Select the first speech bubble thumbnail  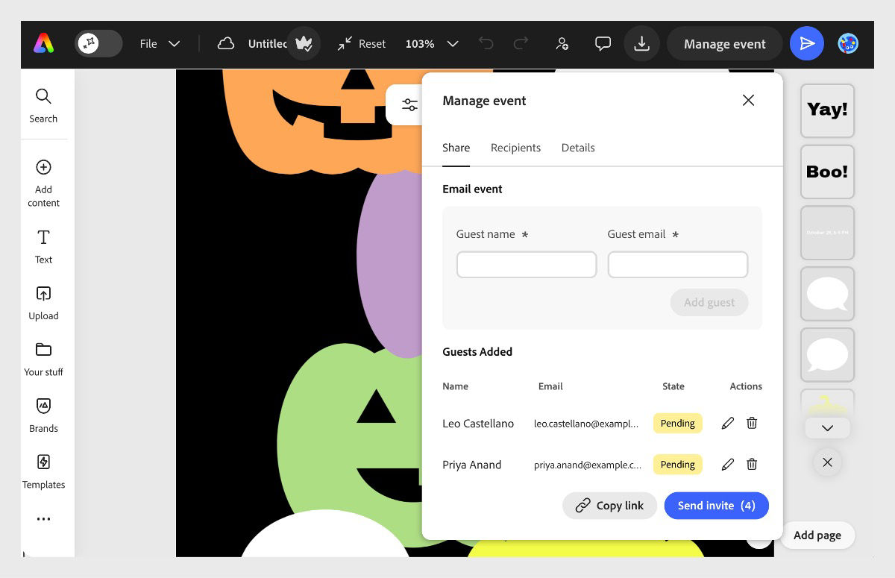pos(827,294)
